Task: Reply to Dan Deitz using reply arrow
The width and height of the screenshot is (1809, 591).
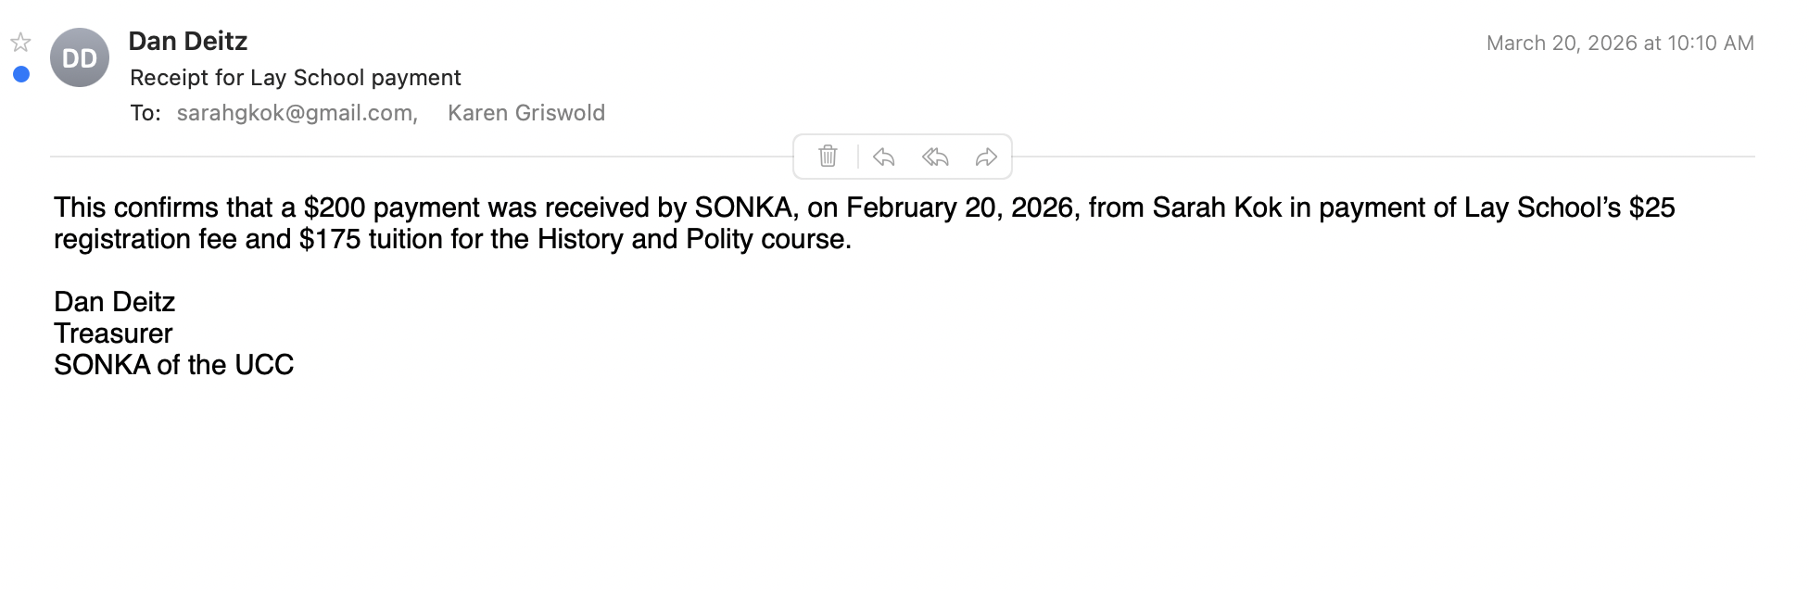Action: 884,157
